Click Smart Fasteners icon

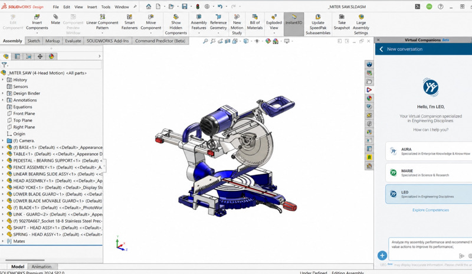click(129, 22)
